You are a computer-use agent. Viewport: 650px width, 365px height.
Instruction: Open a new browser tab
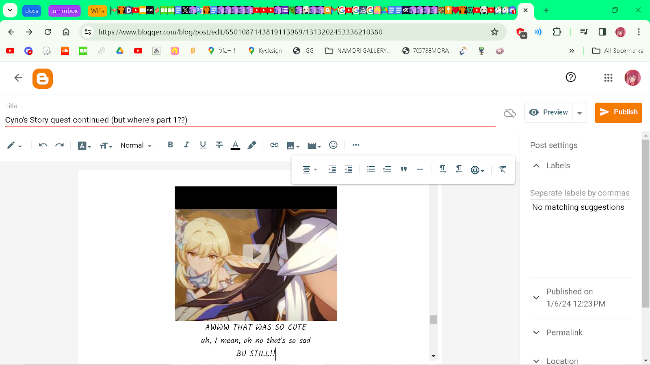pyautogui.click(x=546, y=10)
